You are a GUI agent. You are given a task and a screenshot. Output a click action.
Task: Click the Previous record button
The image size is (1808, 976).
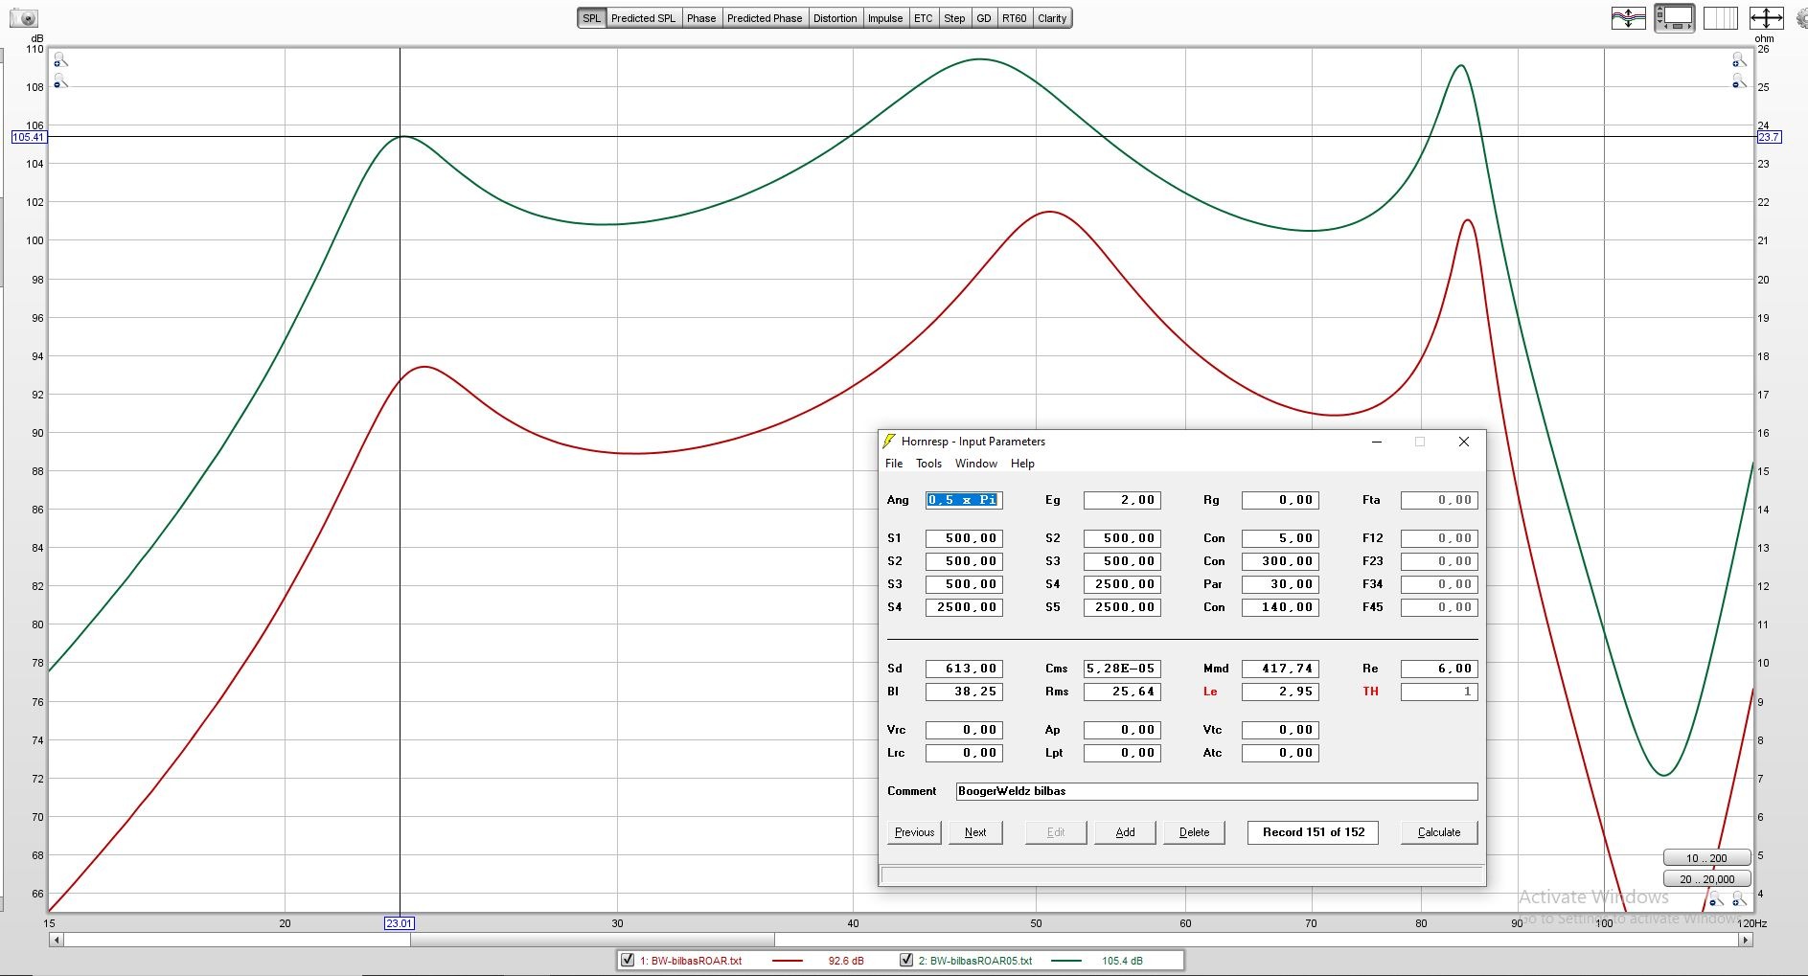(914, 832)
